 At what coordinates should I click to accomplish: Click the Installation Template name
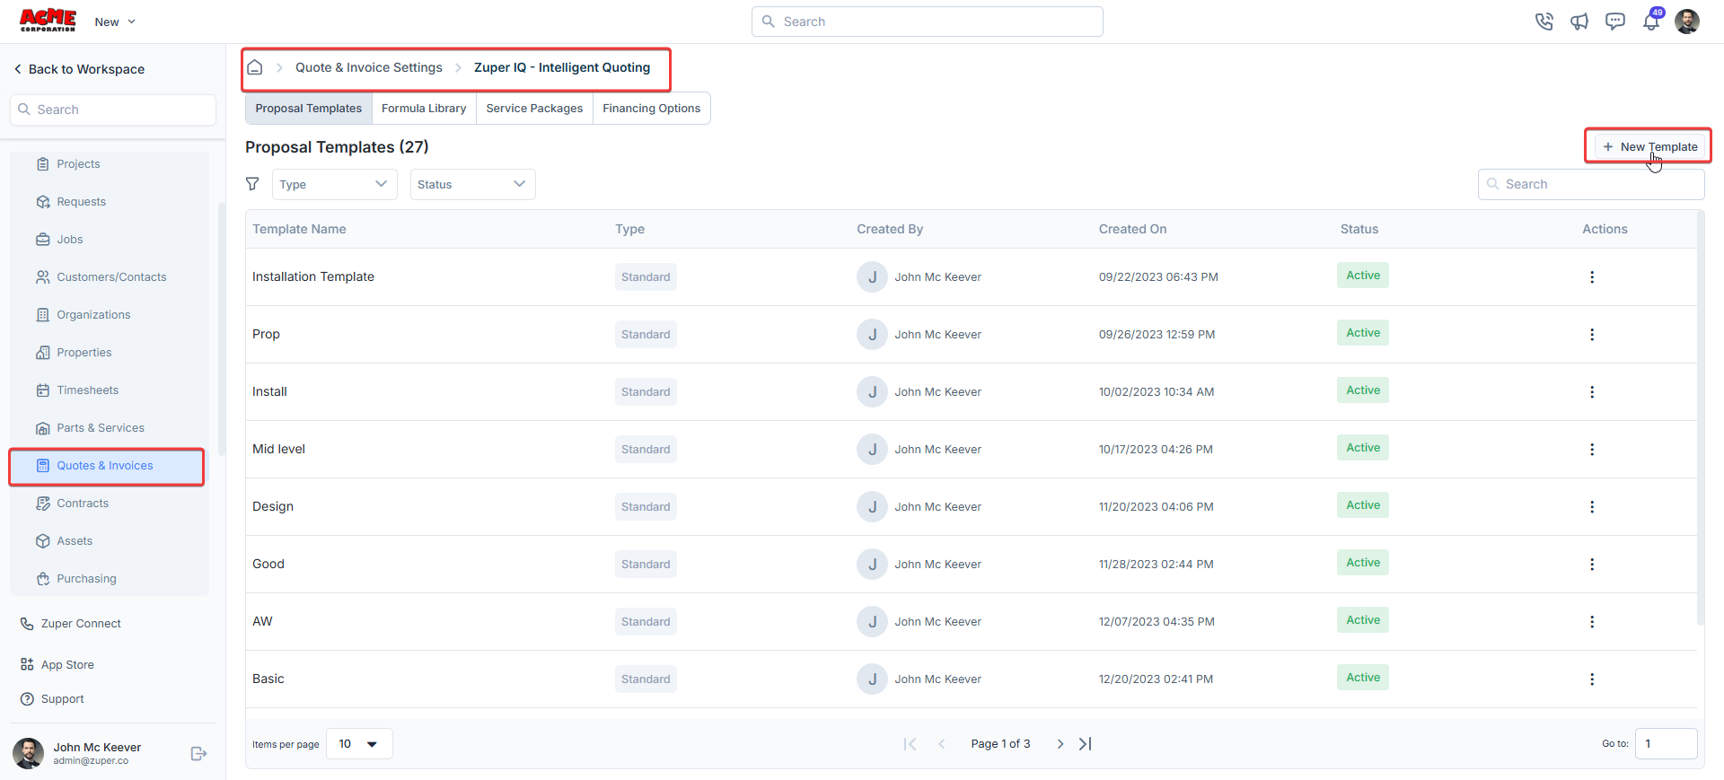pos(313,277)
